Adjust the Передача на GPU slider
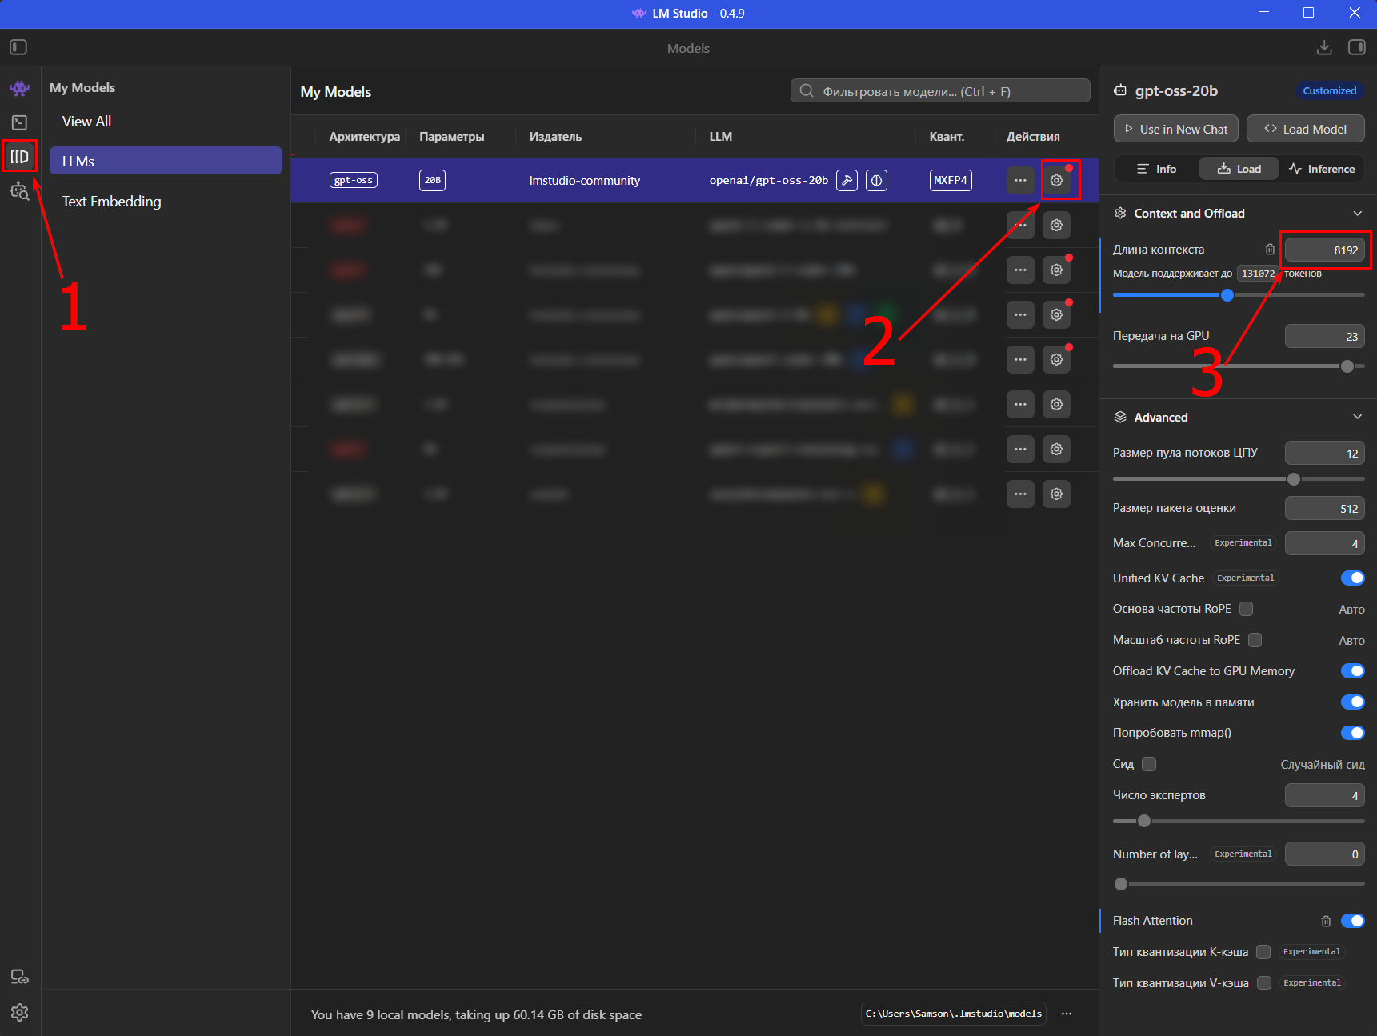This screenshot has height=1036, width=1377. point(1347,366)
